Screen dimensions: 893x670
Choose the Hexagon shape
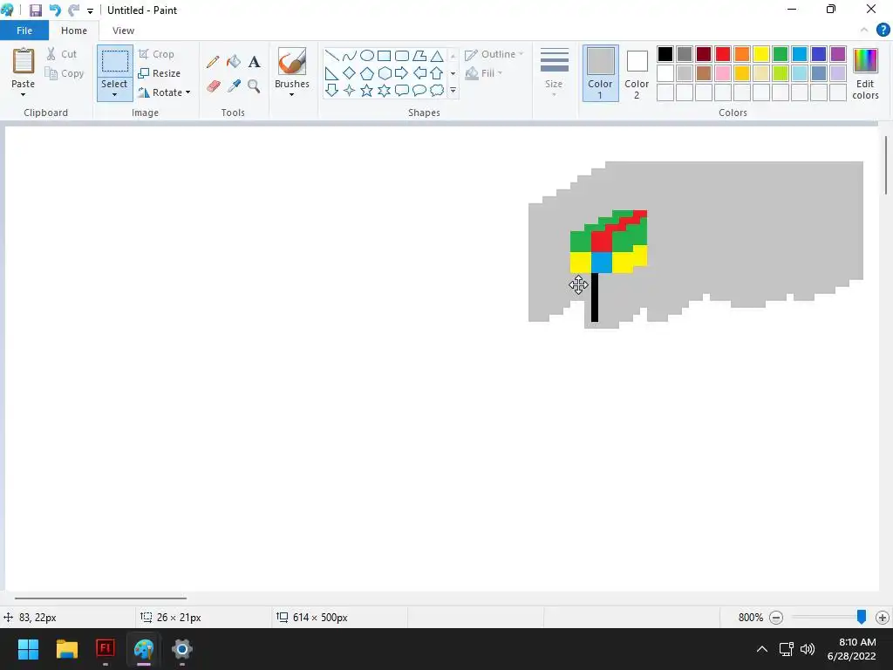385,73
